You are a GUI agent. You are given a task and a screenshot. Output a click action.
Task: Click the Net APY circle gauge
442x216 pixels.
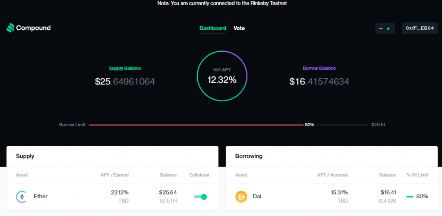(222, 76)
